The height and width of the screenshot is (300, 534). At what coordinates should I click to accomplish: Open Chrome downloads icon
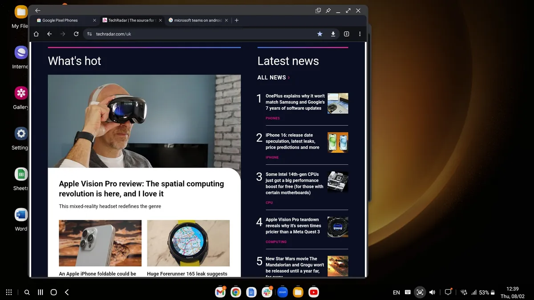point(333,34)
